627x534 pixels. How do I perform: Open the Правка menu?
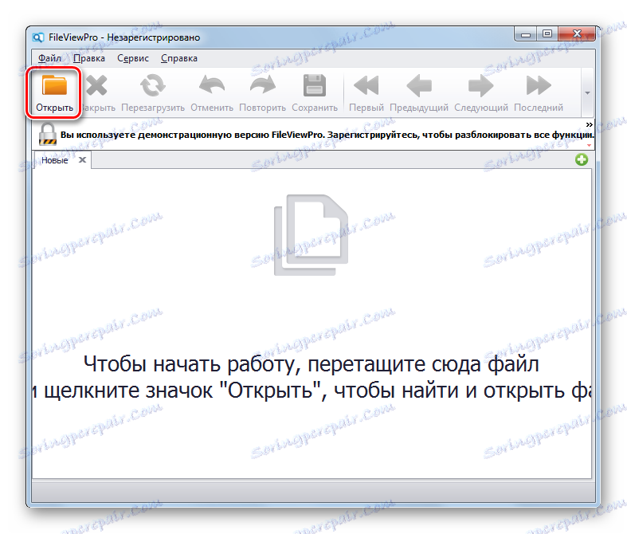pos(89,58)
